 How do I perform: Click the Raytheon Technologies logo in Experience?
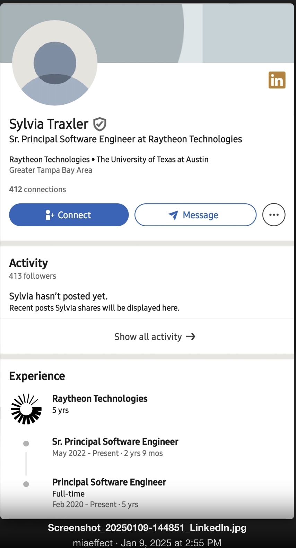coord(26,409)
